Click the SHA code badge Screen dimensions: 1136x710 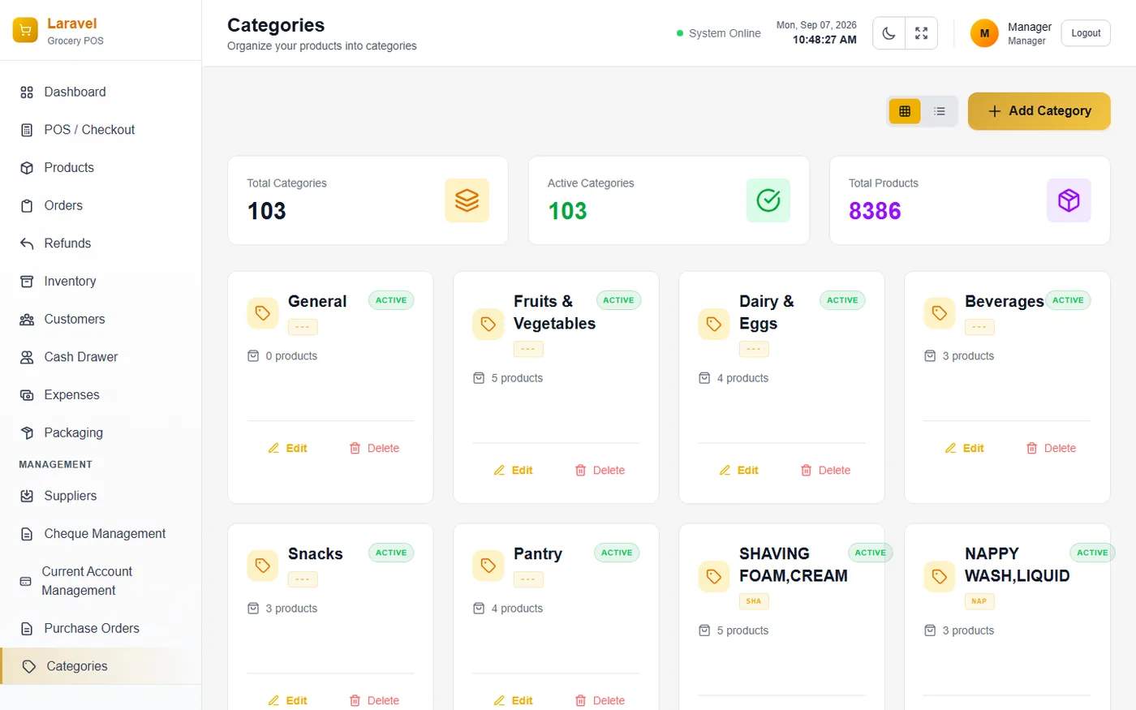pyautogui.click(x=754, y=601)
